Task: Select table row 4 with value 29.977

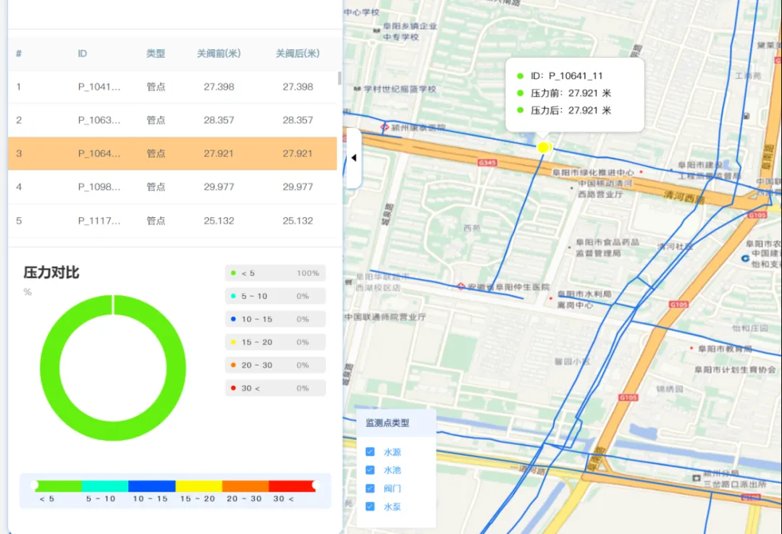Action: coord(172,187)
